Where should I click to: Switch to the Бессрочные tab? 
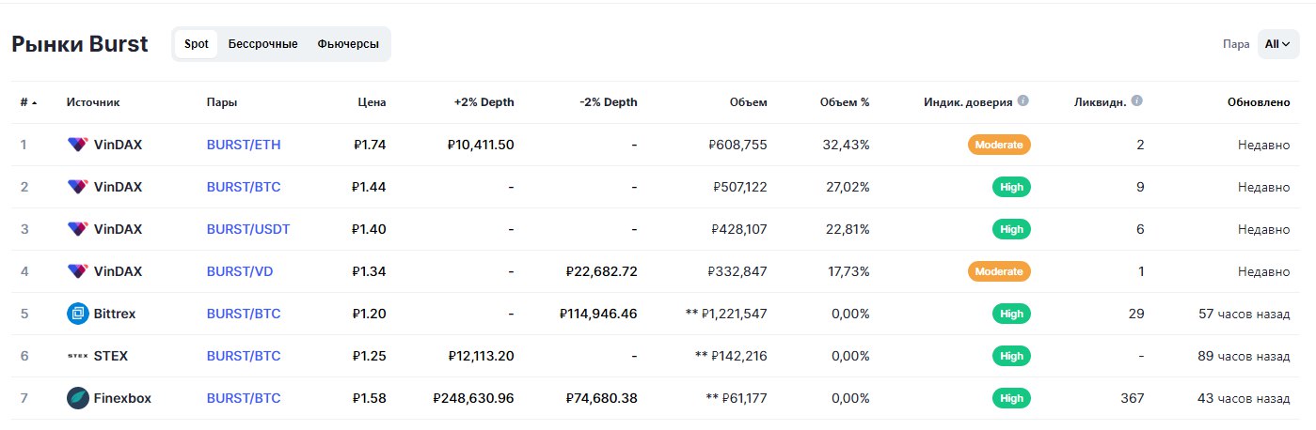262,44
